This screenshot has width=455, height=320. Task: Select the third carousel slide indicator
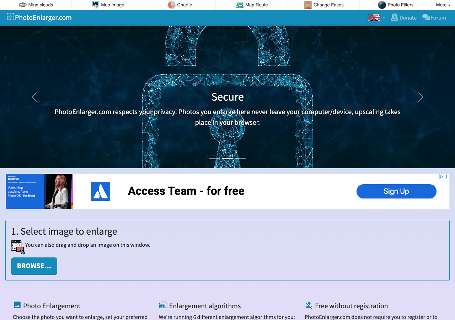coord(240,158)
